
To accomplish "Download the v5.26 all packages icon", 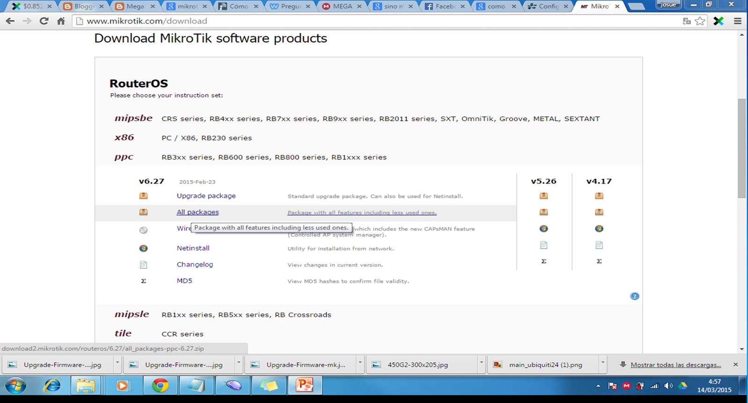I will click(x=544, y=212).
